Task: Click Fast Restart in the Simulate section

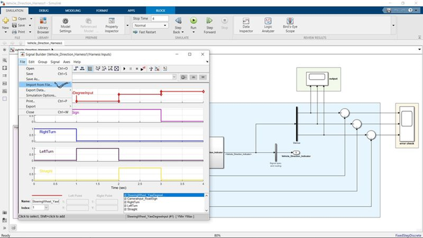Action: 144,32
